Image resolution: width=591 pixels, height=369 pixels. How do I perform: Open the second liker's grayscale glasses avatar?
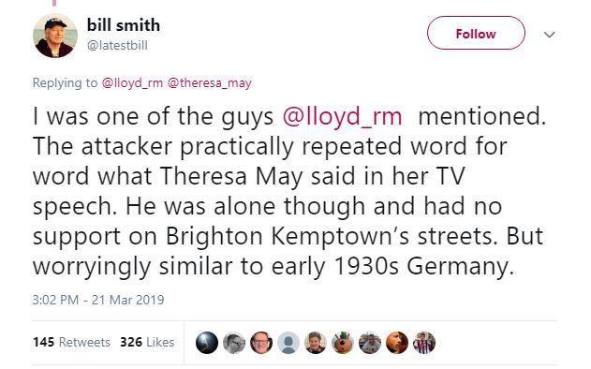pos(234,343)
